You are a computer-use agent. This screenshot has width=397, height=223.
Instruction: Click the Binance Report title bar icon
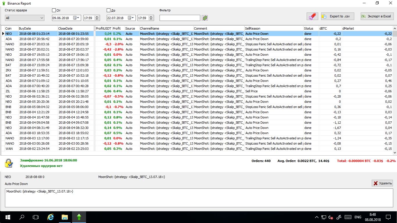point(3,3)
